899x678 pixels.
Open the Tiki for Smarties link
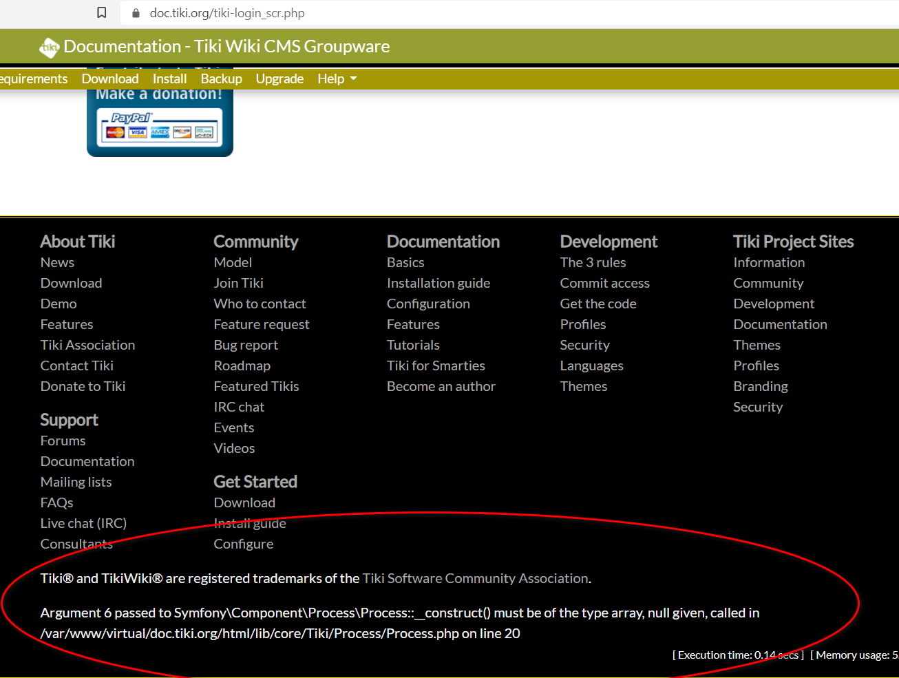[x=436, y=366]
